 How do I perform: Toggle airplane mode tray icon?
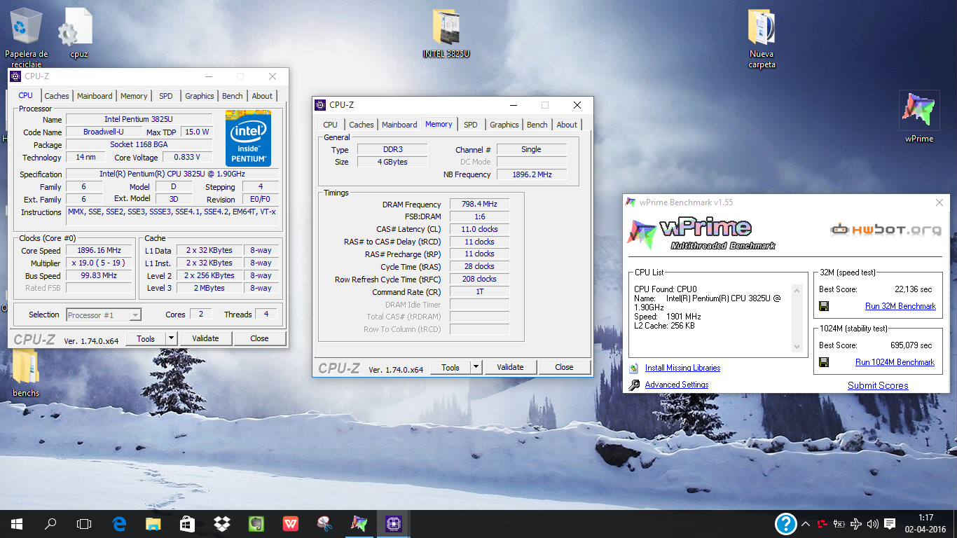856,524
